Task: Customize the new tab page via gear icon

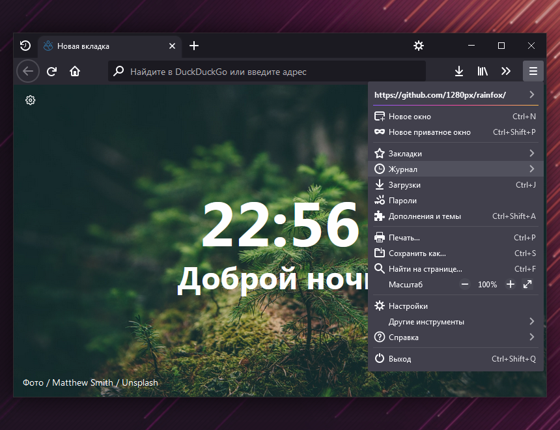Action: [30, 100]
